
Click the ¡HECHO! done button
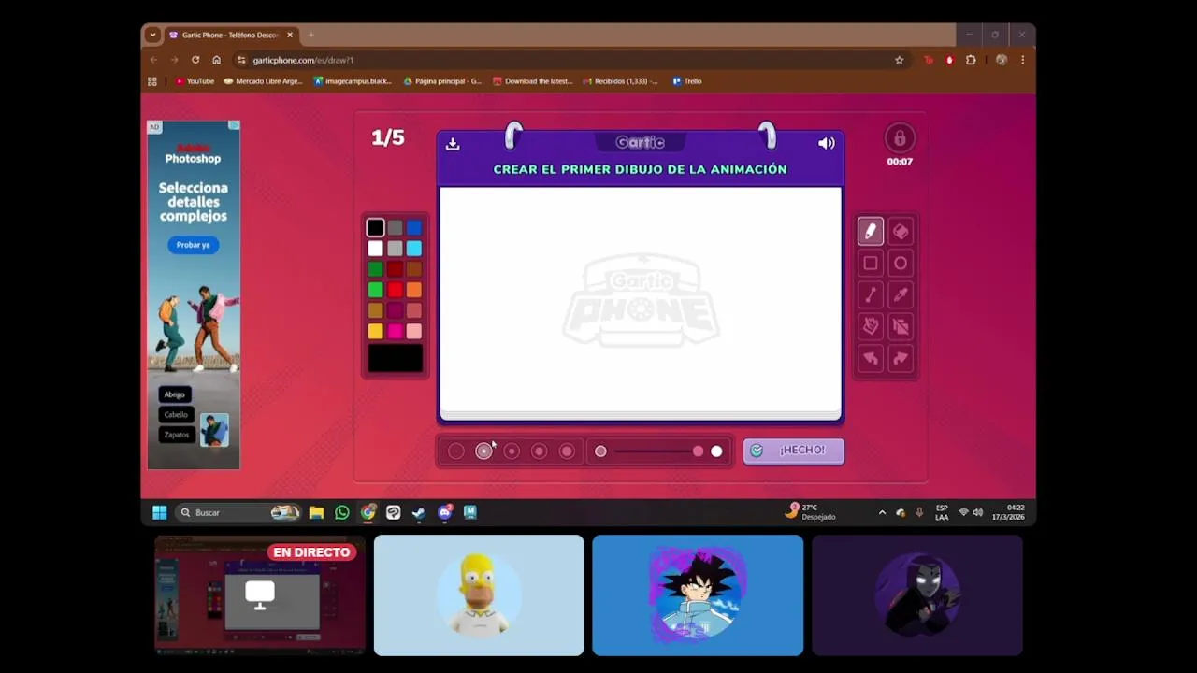794,451
